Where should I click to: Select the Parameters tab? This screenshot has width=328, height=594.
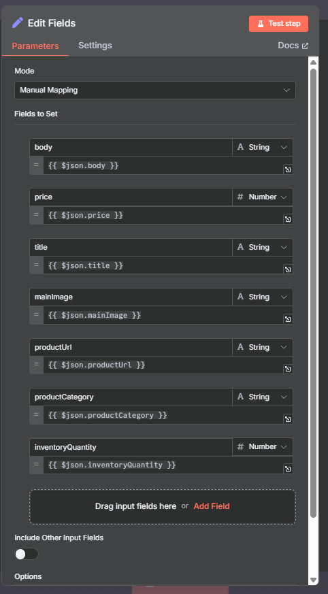point(35,46)
